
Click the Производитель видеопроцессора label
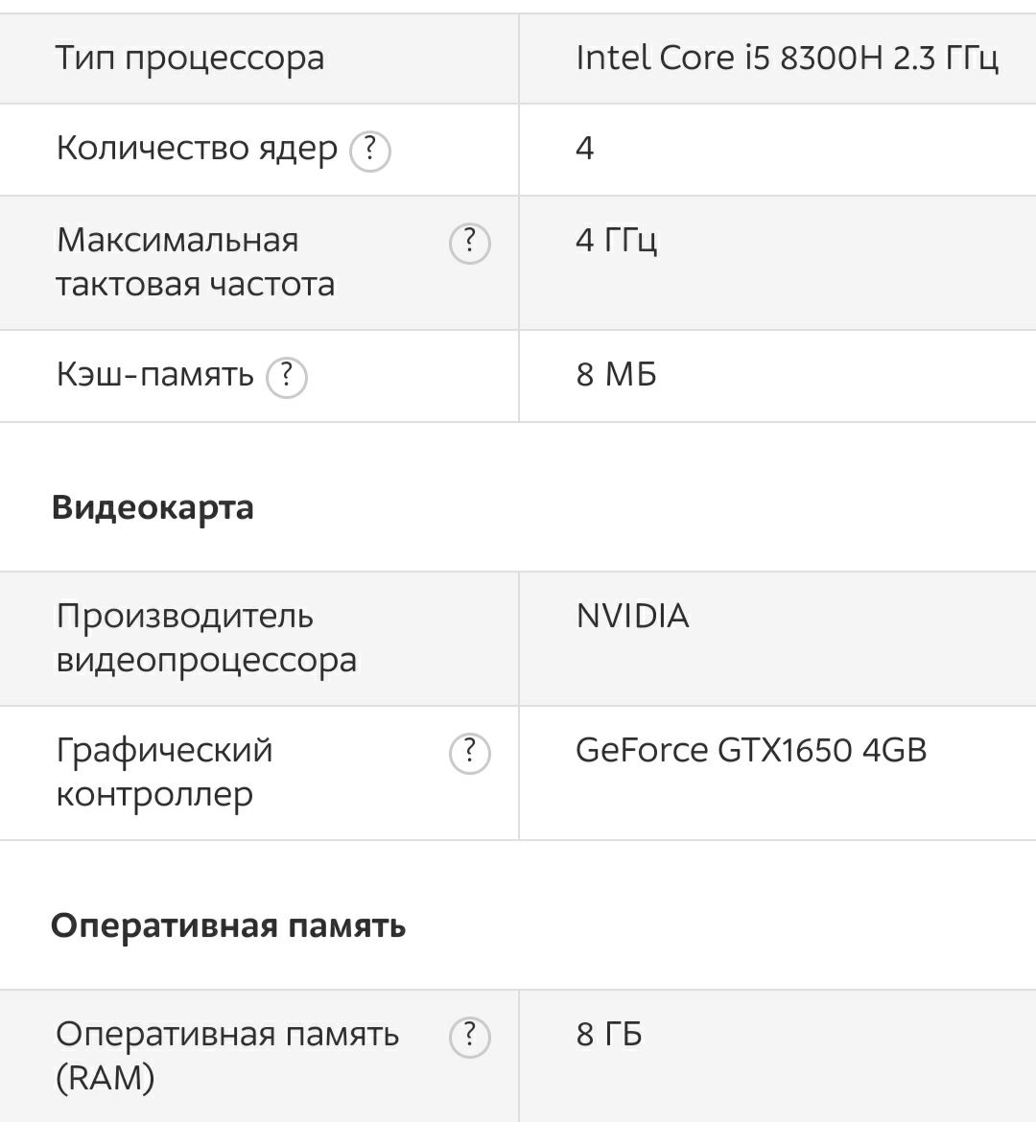(206, 639)
